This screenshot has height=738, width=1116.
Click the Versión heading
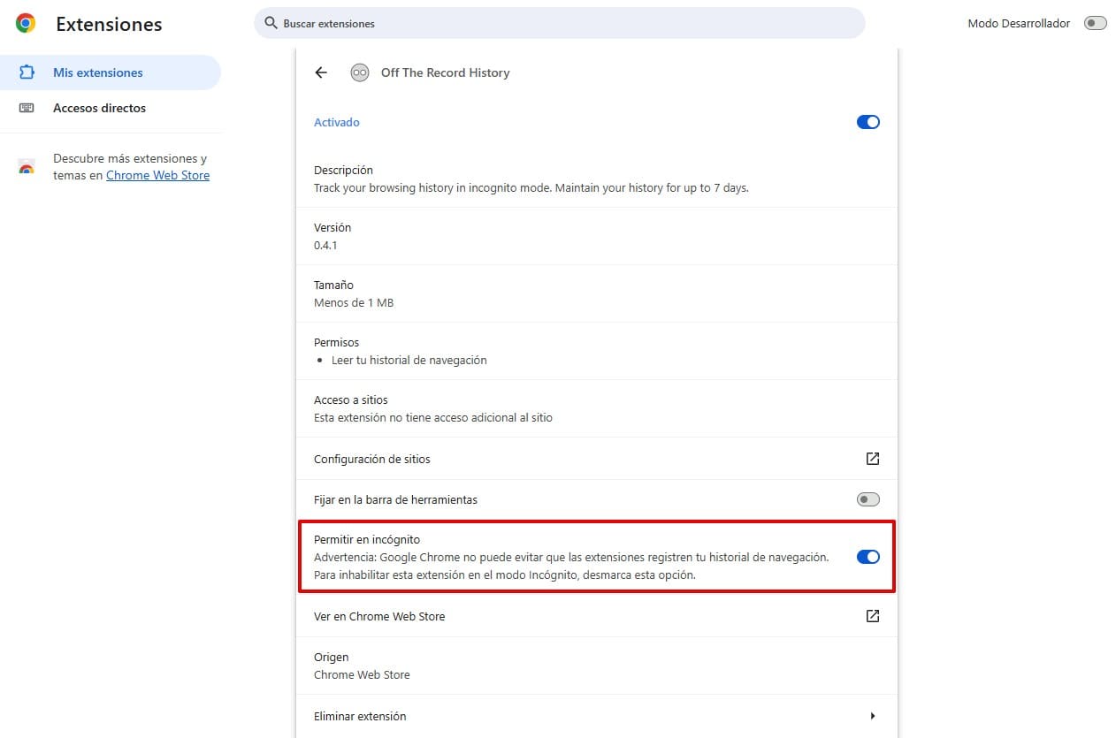click(x=333, y=227)
